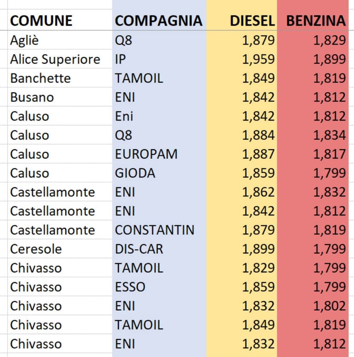Click the Alice Superiore cell
This screenshot has width=354, height=357.
55,59
